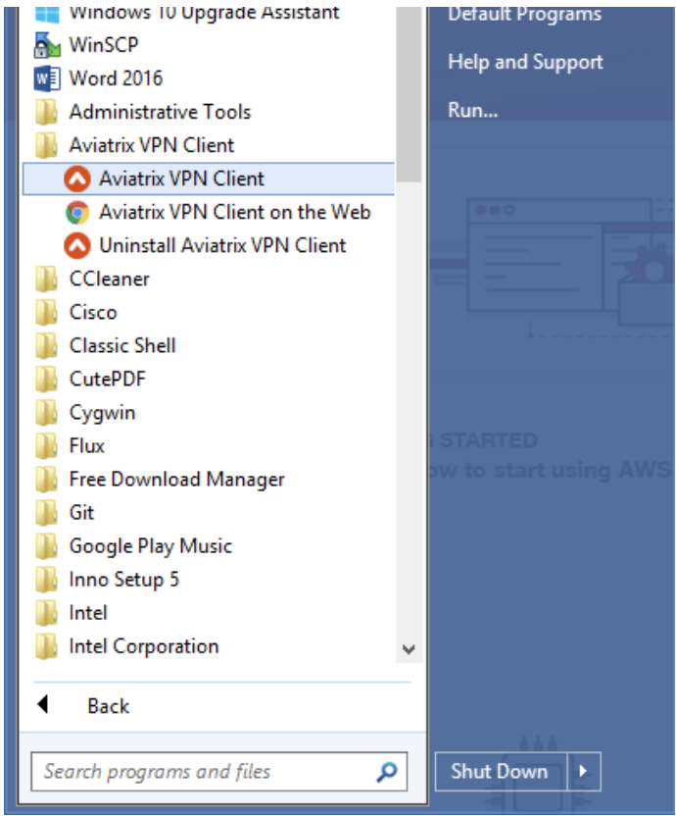The width and height of the screenshot is (676, 816).
Task: Open the Git folder entry
Action: point(81,513)
